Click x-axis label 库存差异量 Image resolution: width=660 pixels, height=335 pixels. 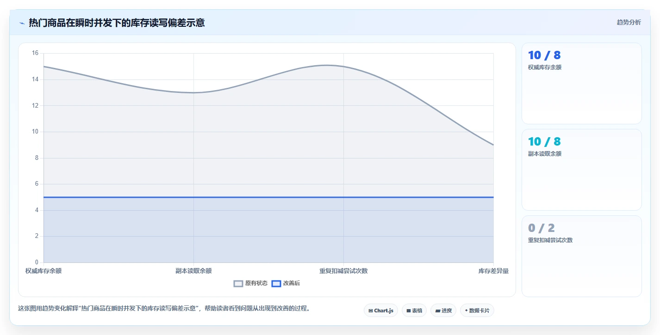[493, 271]
